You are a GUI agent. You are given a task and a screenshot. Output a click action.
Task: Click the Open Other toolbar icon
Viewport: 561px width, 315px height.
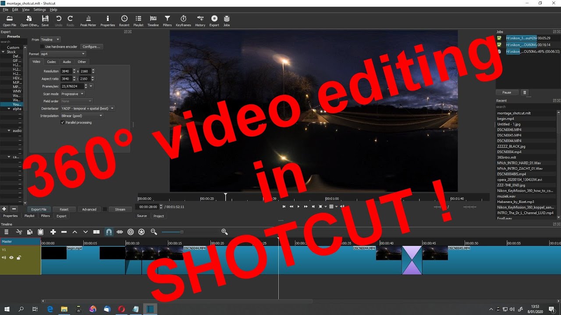coord(29,21)
